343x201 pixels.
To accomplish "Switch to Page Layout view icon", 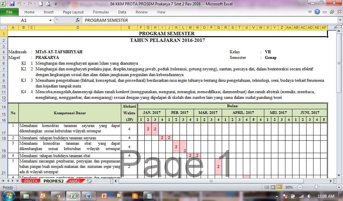I will [273, 187].
